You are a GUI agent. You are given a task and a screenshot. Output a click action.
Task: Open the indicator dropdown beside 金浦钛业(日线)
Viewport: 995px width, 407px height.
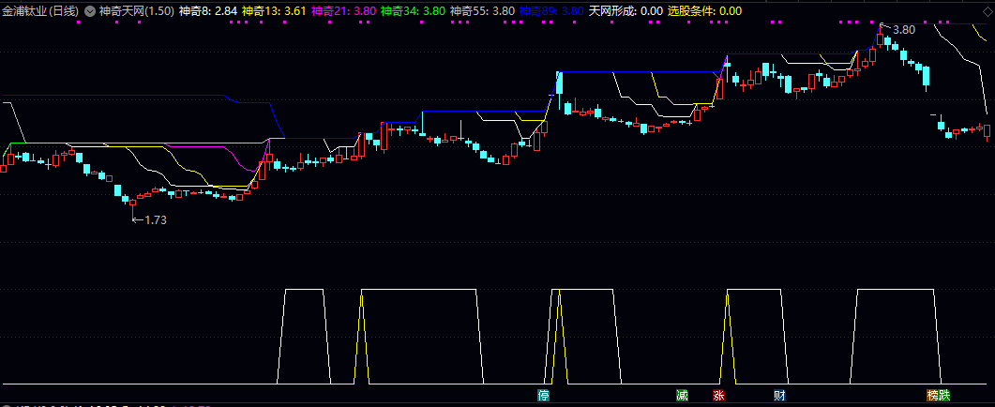[89, 11]
